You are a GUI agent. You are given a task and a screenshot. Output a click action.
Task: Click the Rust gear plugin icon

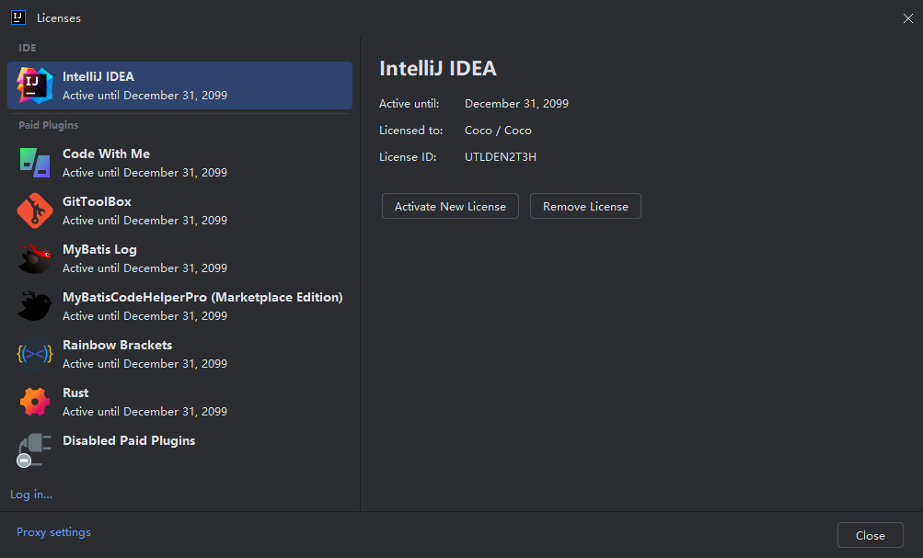(35, 403)
